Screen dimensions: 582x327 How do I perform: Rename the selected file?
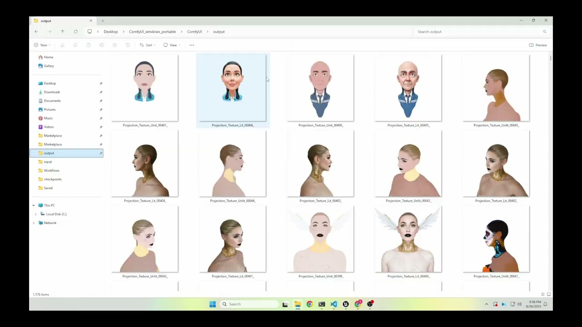101,45
